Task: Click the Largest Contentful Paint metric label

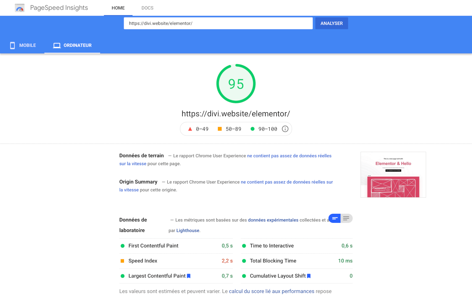Action: (157, 276)
